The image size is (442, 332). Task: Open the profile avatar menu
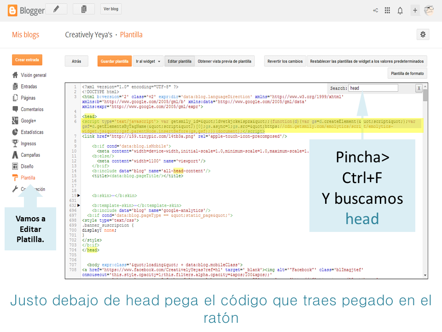(x=429, y=11)
